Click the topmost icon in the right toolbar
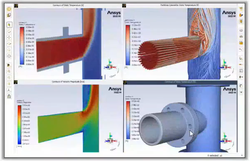Image resolution: width=250 pixels, height=161 pixels. (241, 9)
